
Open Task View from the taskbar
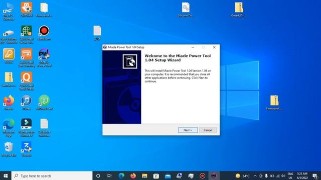point(109,175)
